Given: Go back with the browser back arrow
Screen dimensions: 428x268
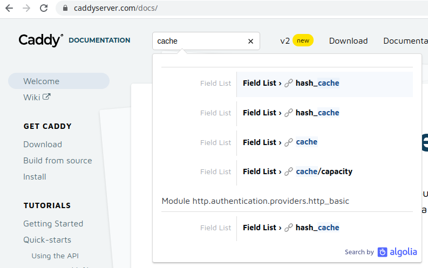Looking at the screenshot, I should coord(9,8).
